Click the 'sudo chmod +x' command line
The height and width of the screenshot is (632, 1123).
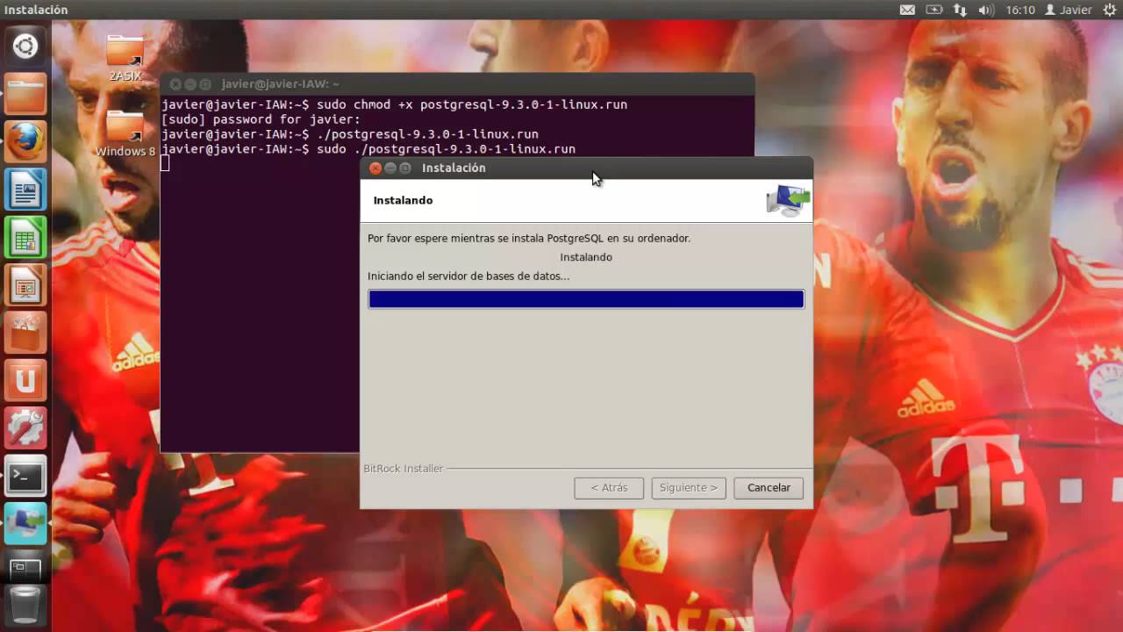394,104
